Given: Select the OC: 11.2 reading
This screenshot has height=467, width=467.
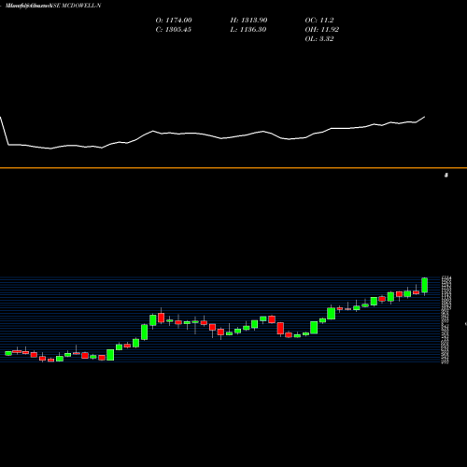Looking at the screenshot, I should (x=319, y=21).
